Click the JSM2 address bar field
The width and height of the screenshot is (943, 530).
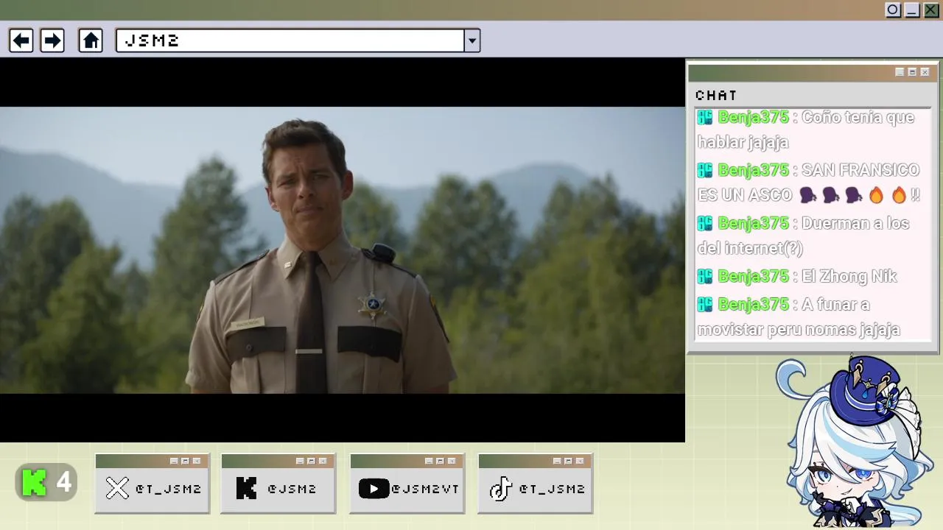[x=290, y=40]
